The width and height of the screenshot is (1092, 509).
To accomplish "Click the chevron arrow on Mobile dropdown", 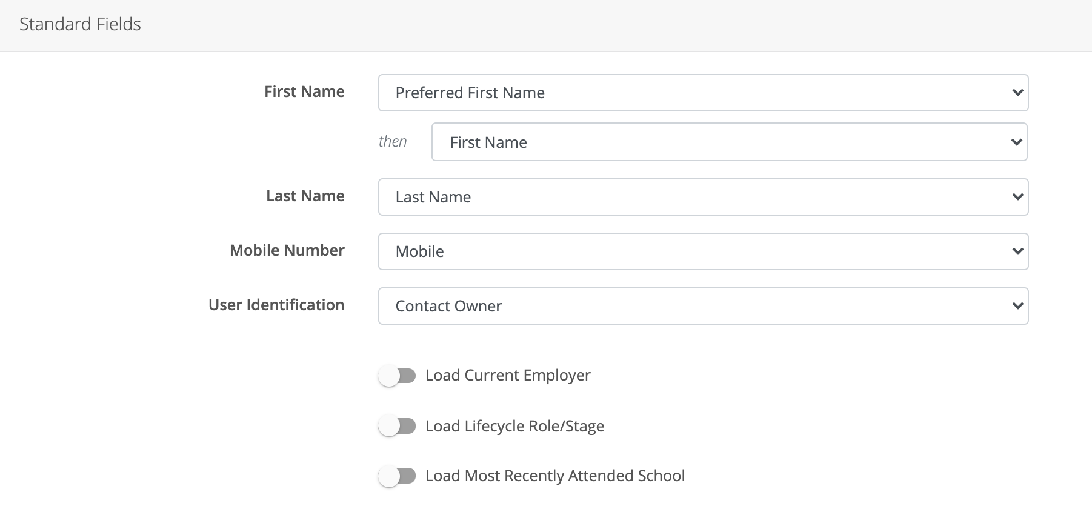I will (x=1017, y=251).
